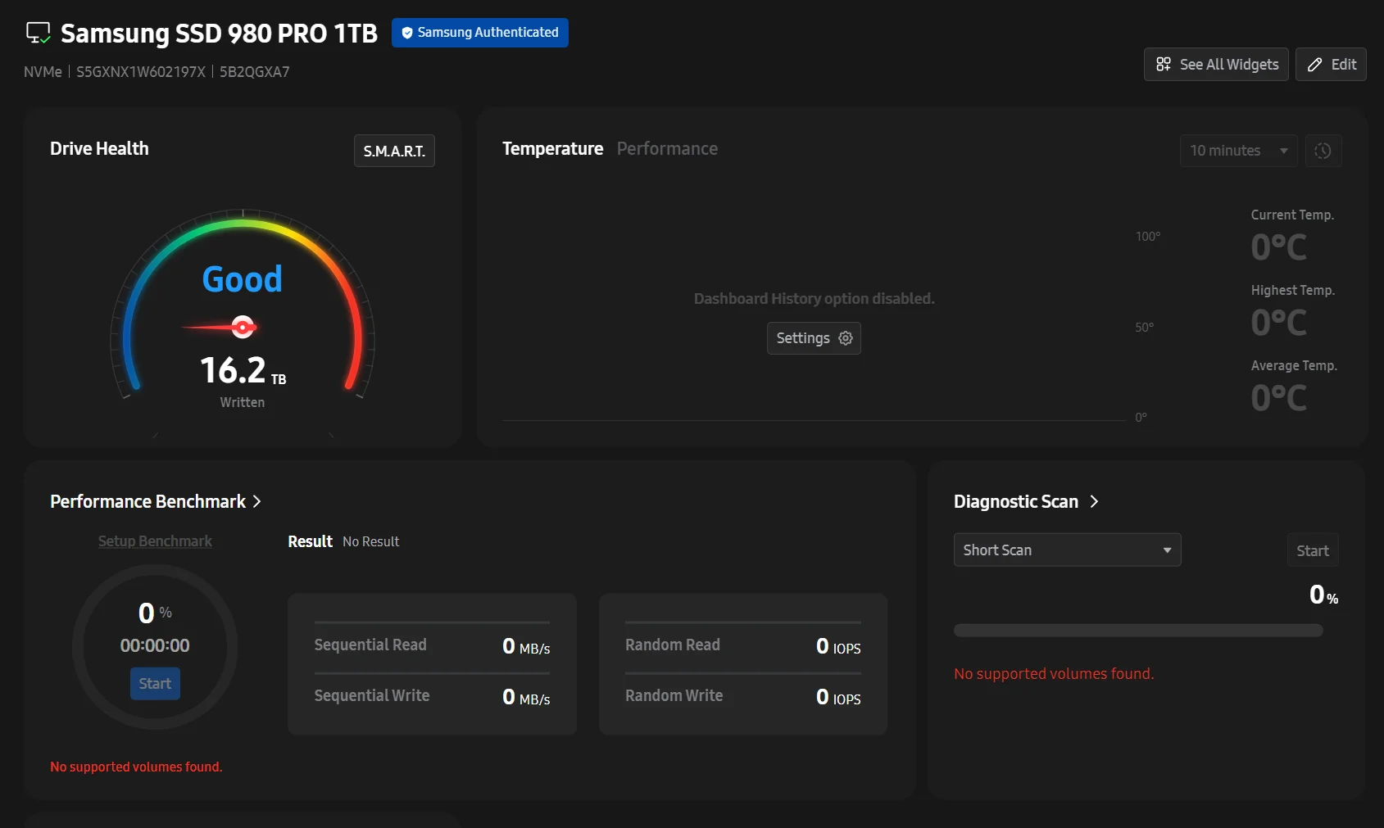The height and width of the screenshot is (828, 1384).
Task: Open the Setup Benchmark link
Action: (155, 541)
